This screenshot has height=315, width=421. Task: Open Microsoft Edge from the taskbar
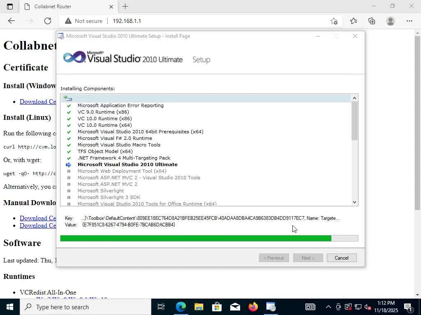pyautogui.click(x=181, y=307)
